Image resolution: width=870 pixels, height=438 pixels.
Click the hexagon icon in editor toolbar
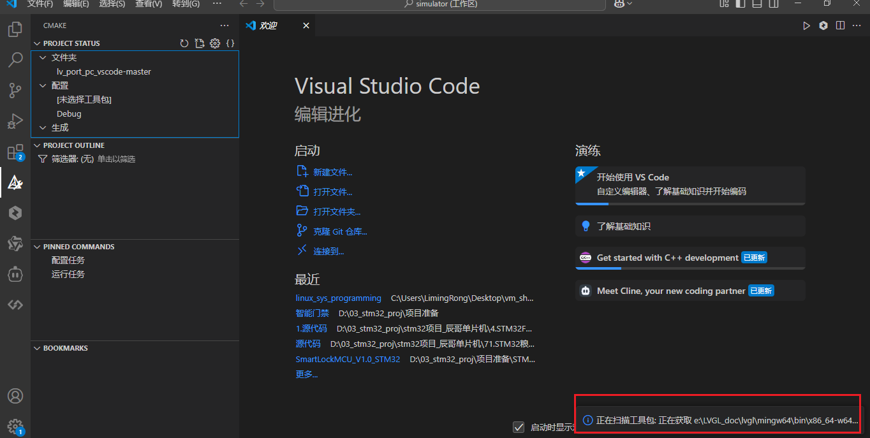pos(823,26)
